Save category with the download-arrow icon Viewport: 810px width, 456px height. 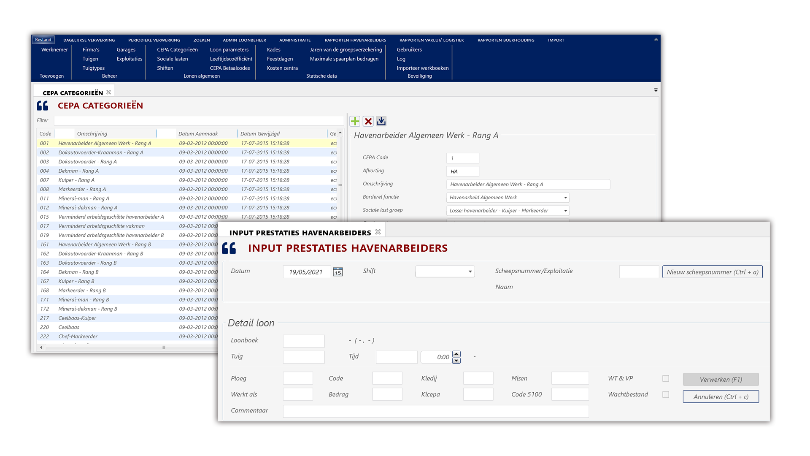pos(381,121)
